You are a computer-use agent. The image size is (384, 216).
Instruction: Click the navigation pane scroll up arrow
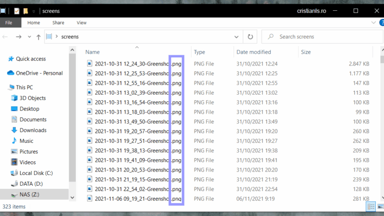coord(72,50)
